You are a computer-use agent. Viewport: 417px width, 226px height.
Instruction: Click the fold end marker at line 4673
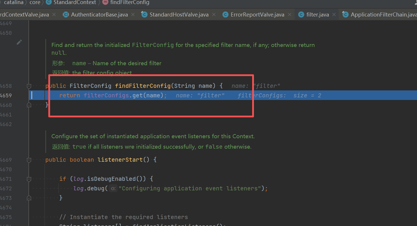click(29, 198)
